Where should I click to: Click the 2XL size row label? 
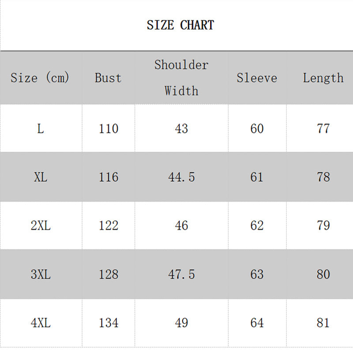coord(41,226)
